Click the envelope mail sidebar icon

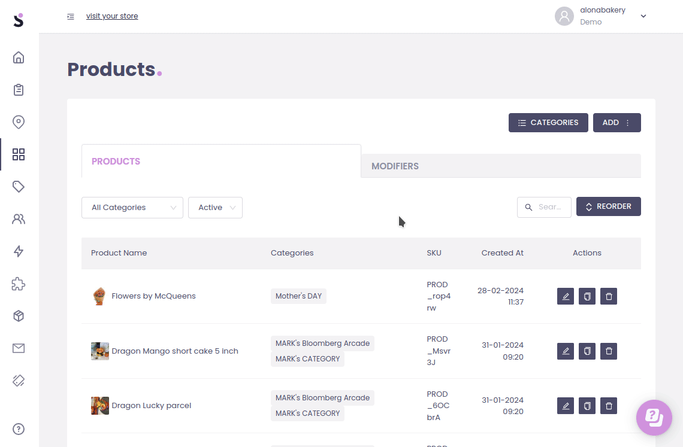(x=19, y=348)
